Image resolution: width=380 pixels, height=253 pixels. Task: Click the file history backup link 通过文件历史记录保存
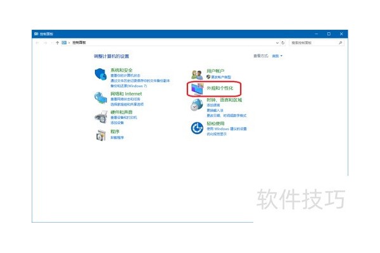point(140,80)
